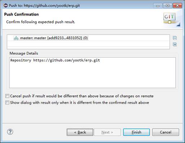Click the empty row below master entry
Screen dimensions: 185x143
(x=88, y=44)
